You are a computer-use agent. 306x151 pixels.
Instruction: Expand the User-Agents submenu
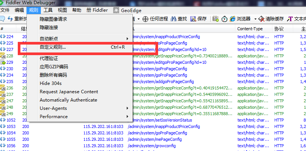pyautogui.click(x=80, y=108)
